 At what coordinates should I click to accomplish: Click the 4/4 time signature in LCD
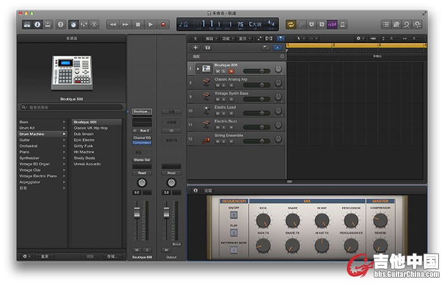pos(271,23)
